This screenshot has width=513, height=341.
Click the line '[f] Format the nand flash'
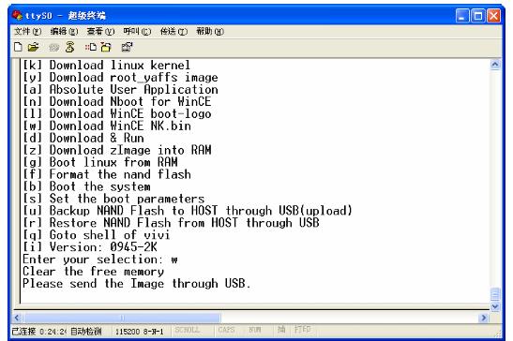click(x=107, y=174)
